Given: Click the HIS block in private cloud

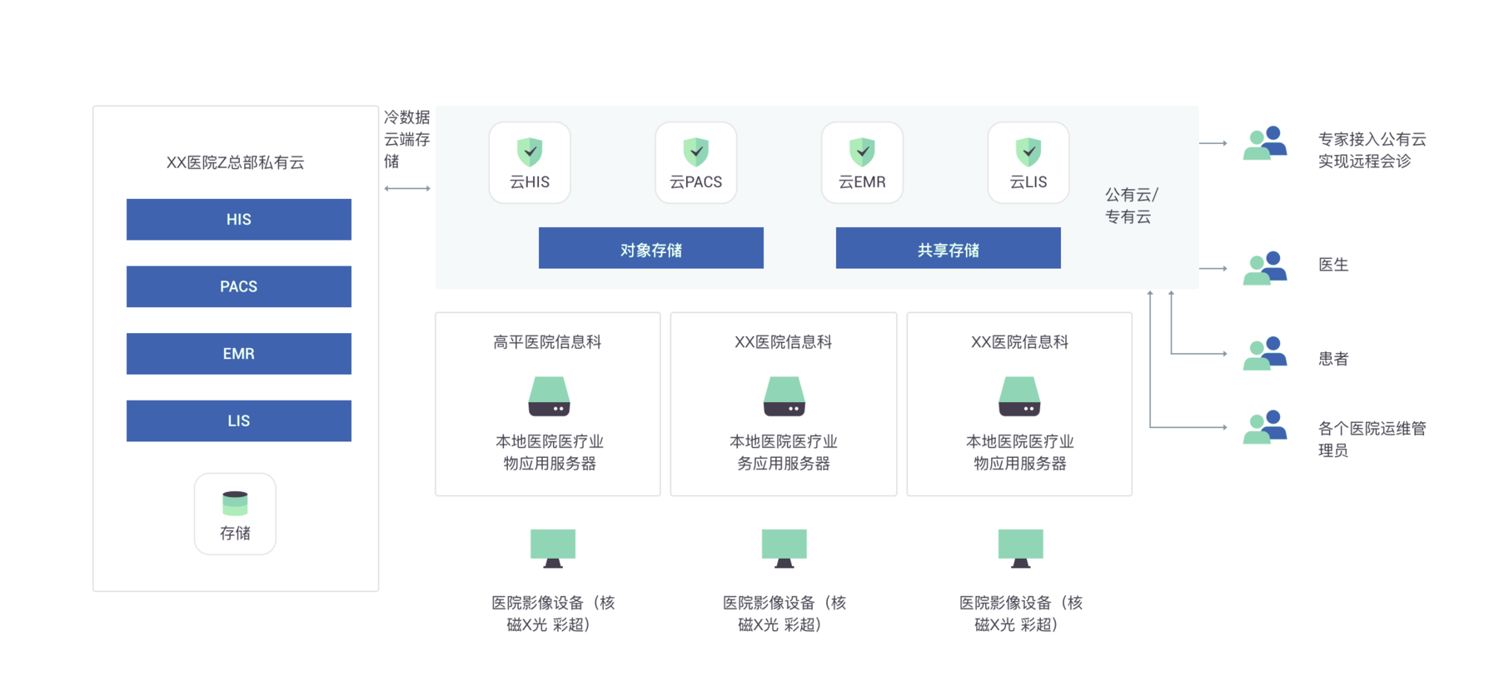Looking at the screenshot, I should [239, 220].
